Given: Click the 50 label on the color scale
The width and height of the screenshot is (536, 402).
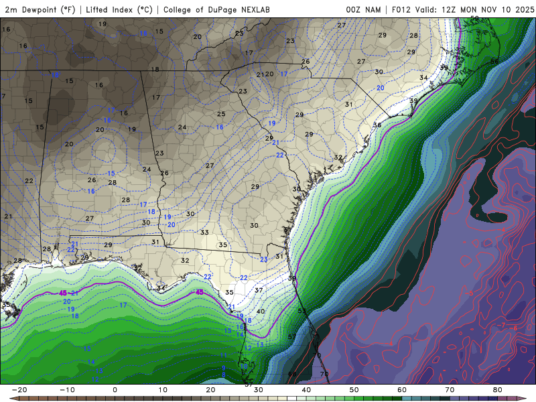Looking at the screenshot, I should tap(354, 390).
